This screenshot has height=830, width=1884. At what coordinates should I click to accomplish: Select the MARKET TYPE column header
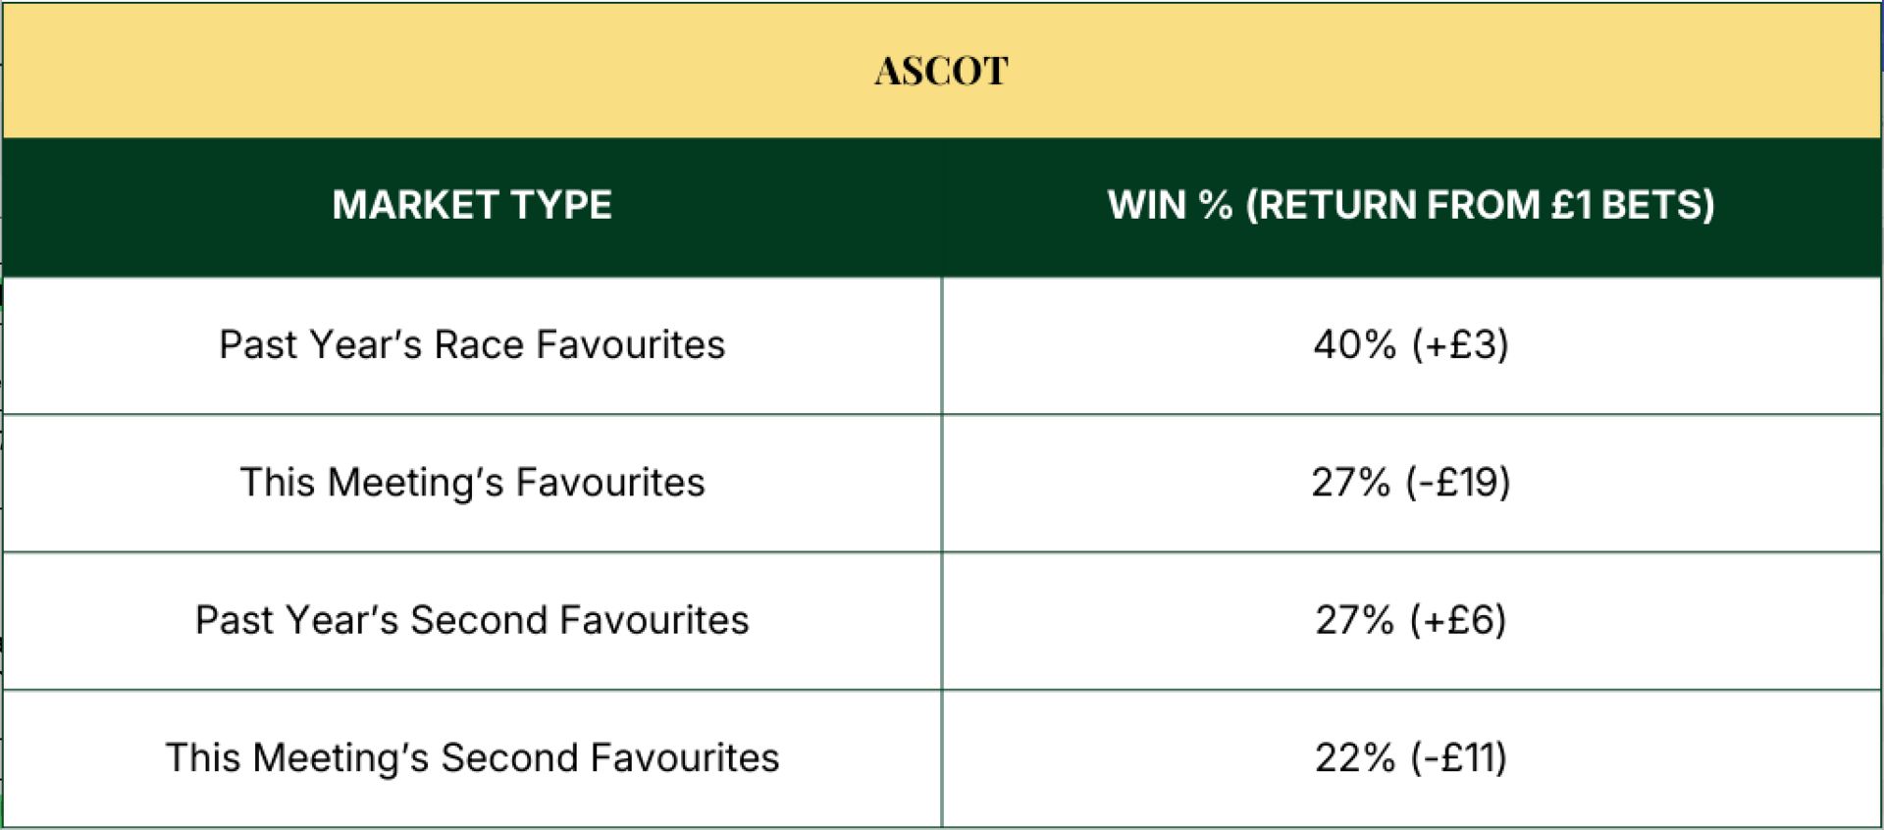(x=472, y=205)
